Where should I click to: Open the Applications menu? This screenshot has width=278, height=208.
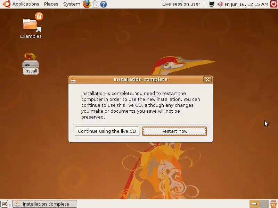[26, 4]
